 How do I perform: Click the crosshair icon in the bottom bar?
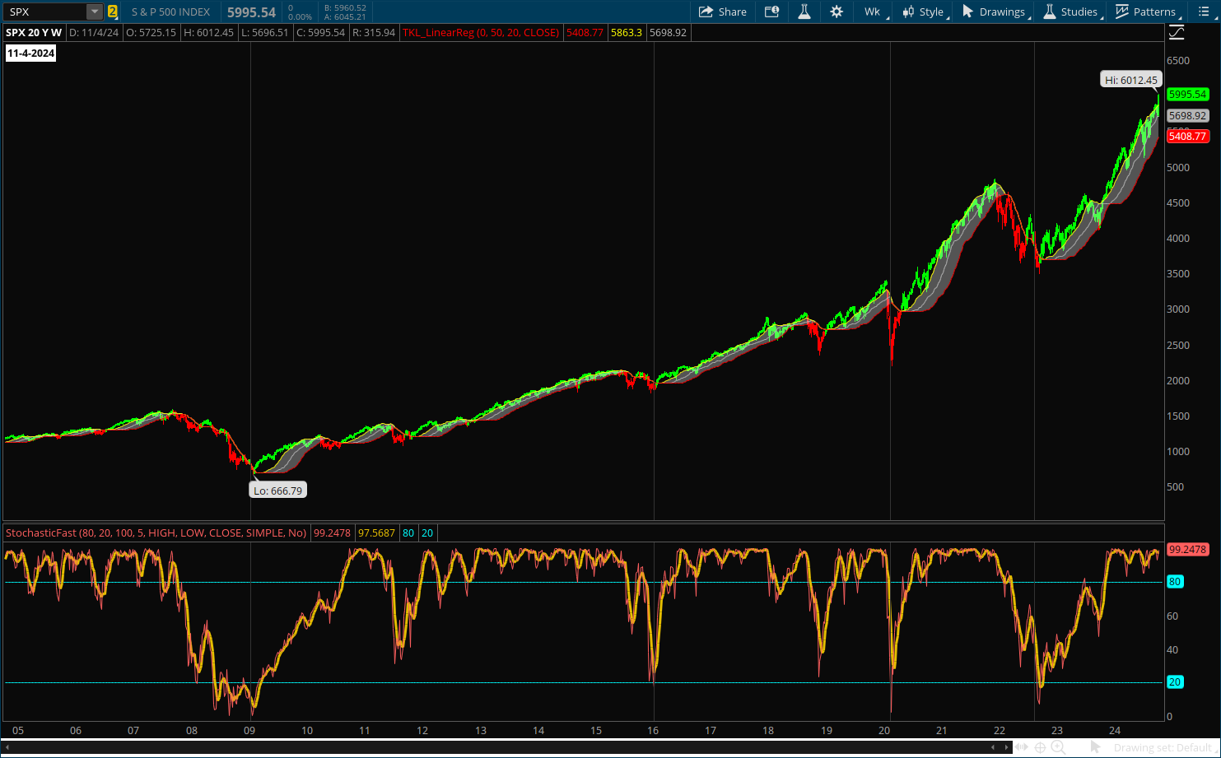coord(1041,747)
